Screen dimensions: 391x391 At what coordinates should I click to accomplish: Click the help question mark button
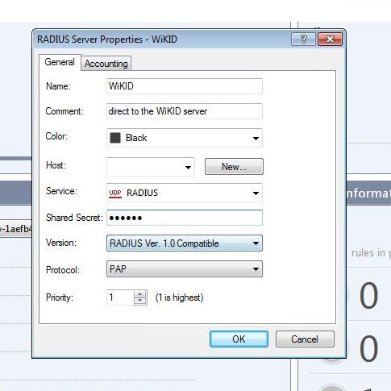303,40
